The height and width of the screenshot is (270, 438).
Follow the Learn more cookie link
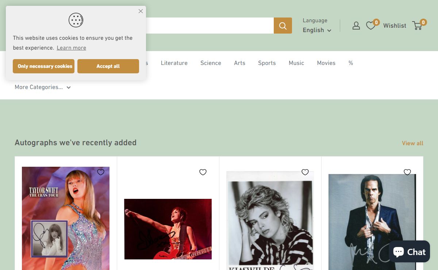[x=72, y=48]
